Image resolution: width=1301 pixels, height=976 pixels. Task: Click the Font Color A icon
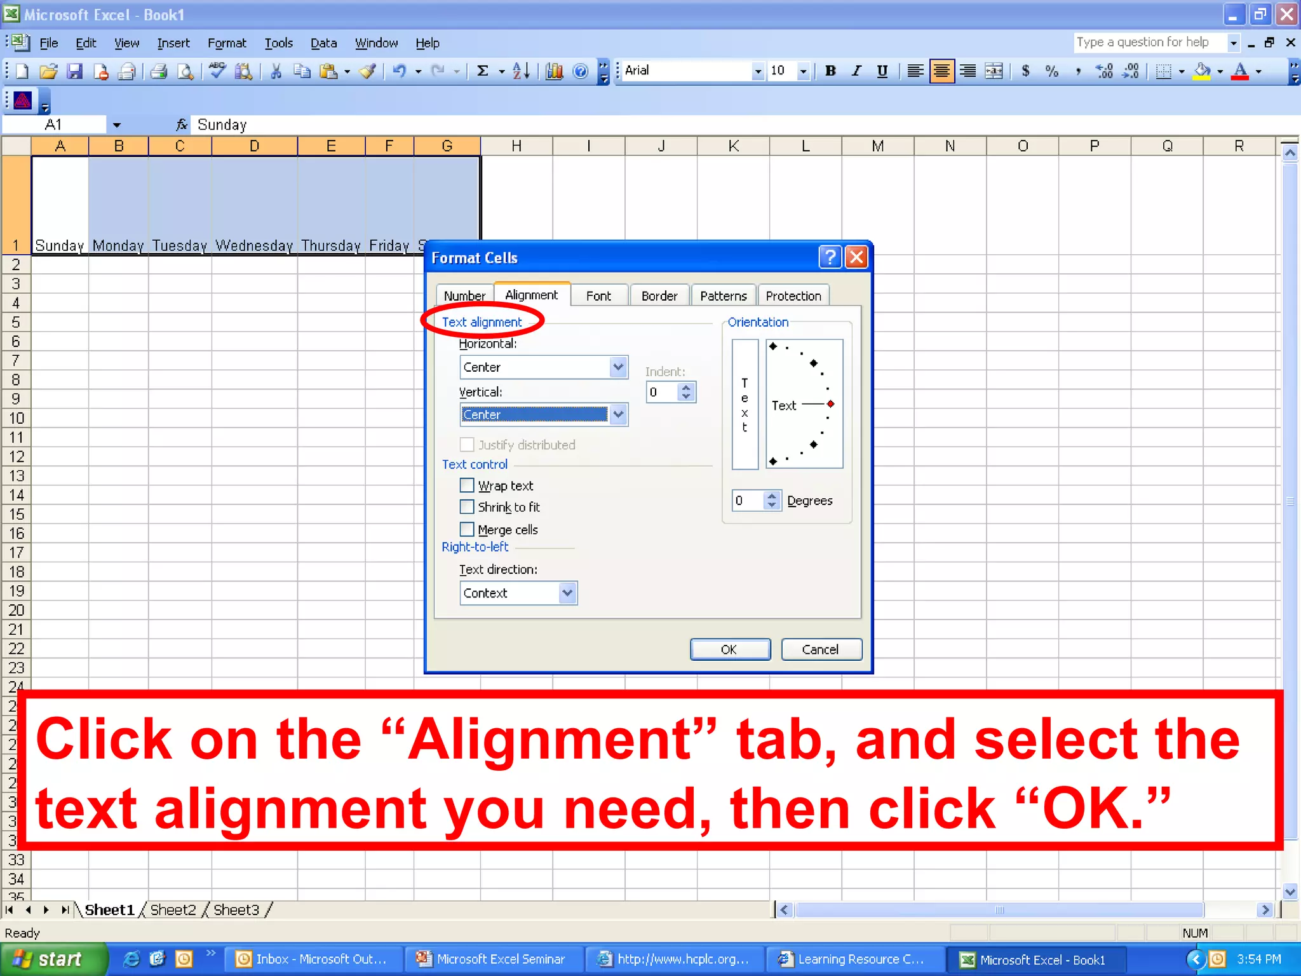1240,71
